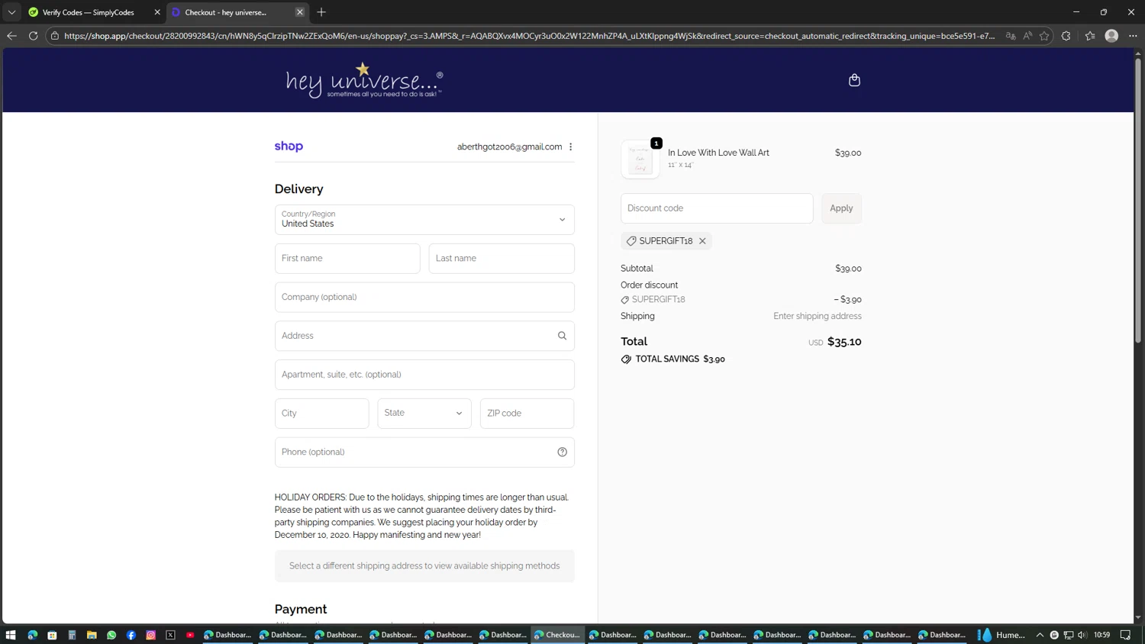Click the First name field
1145x644 pixels.
tap(347, 259)
